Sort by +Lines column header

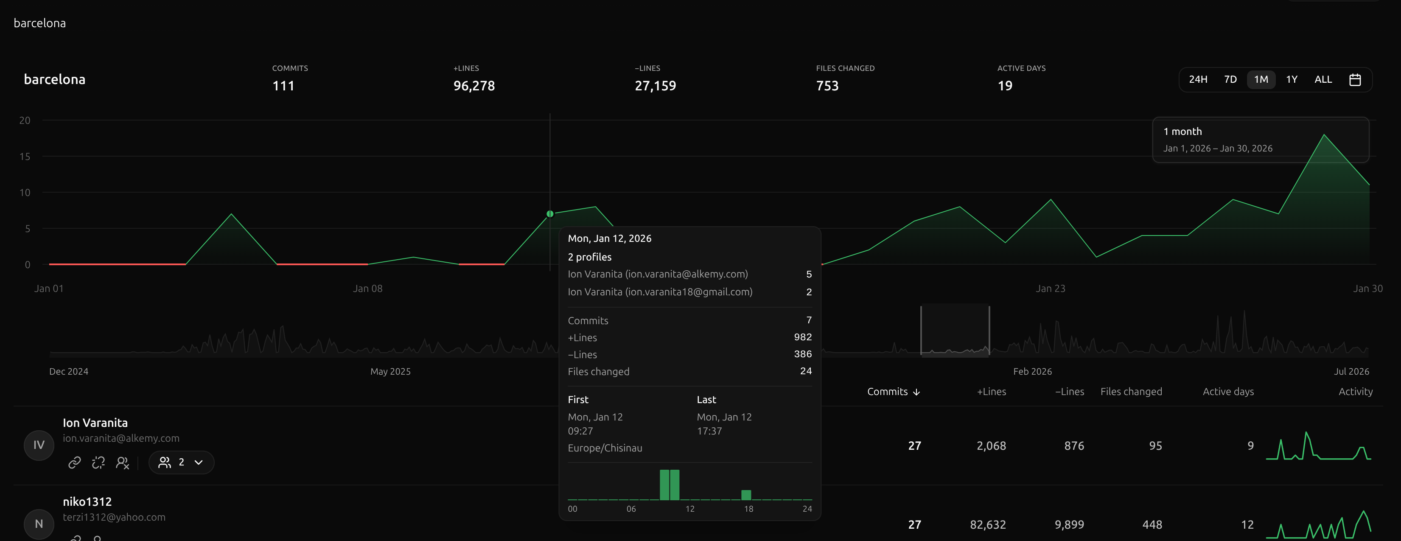(991, 392)
